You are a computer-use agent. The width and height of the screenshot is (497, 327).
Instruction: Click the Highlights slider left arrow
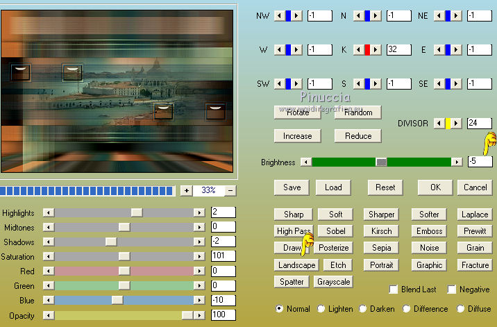pyautogui.click(x=49, y=212)
